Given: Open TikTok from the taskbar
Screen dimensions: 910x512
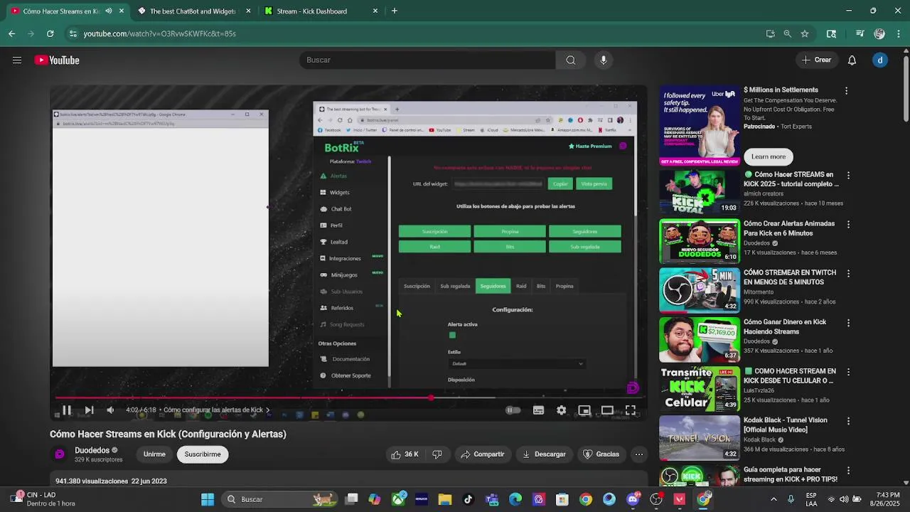Looking at the screenshot, I should click(x=469, y=499).
